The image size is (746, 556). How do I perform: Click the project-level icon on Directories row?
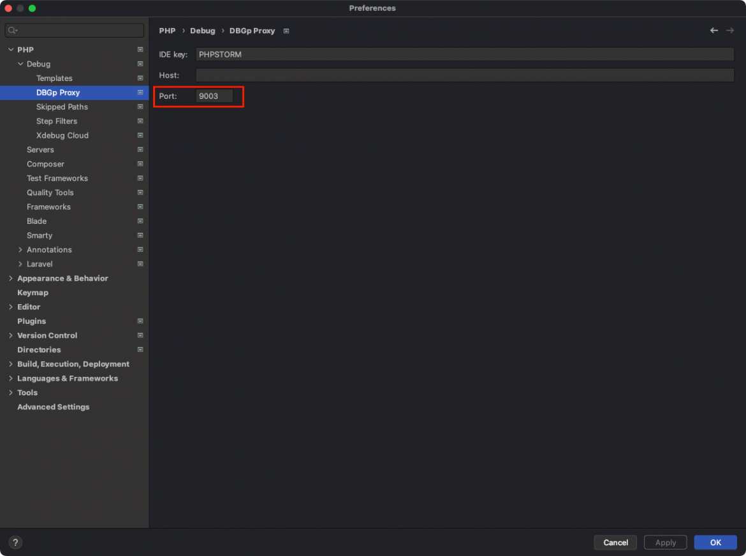point(140,349)
